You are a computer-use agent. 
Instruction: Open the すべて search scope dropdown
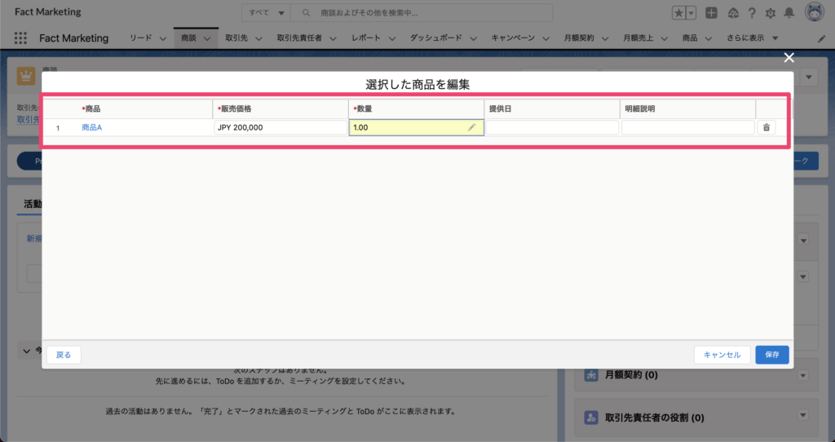coord(267,13)
